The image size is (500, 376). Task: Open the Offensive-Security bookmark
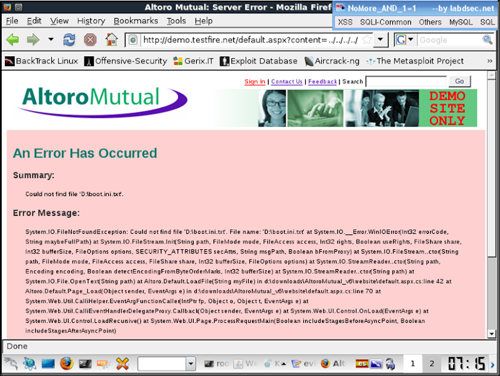coord(126,61)
